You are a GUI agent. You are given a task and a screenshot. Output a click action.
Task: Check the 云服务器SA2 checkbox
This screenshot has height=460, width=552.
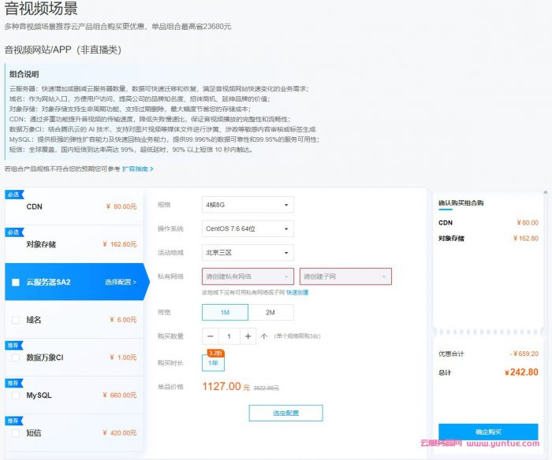coord(16,282)
